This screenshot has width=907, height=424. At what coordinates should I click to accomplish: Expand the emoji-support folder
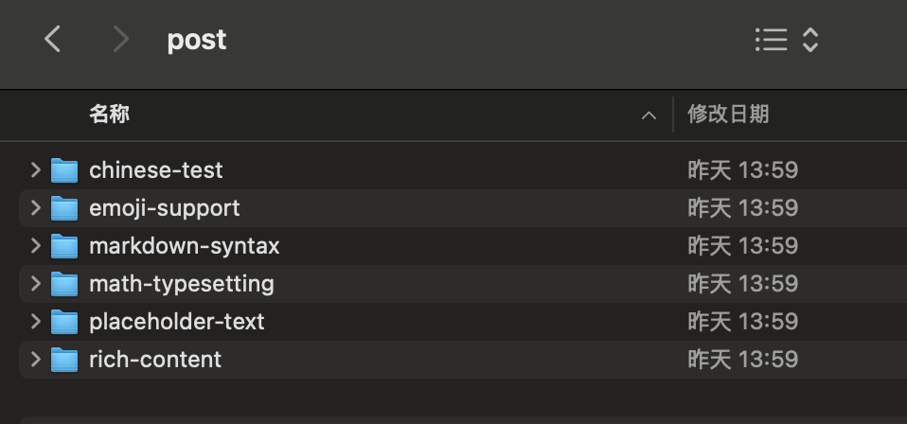tap(35, 208)
